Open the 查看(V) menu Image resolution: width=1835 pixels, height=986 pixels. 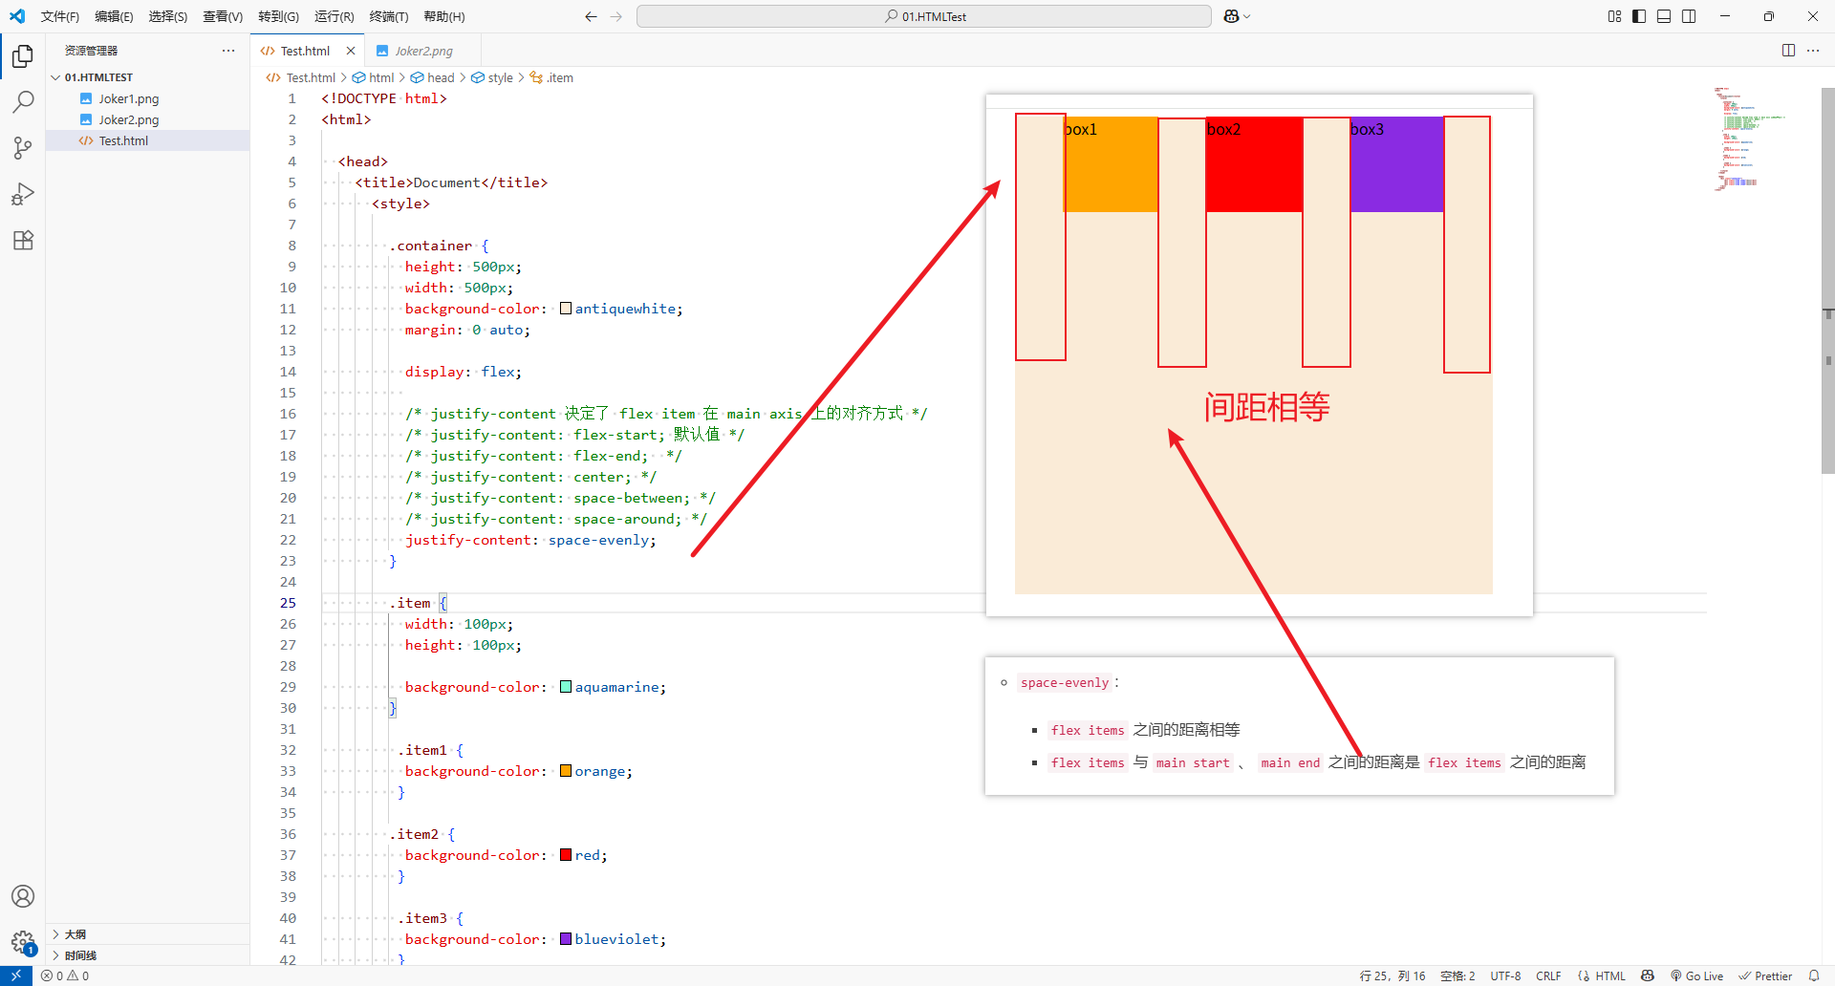click(x=223, y=16)
